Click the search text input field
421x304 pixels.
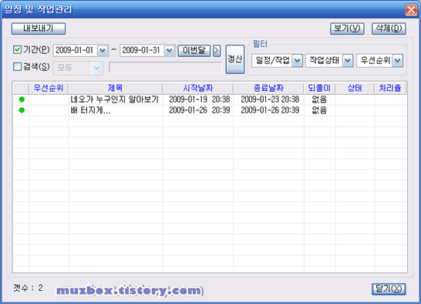point(166,67)
